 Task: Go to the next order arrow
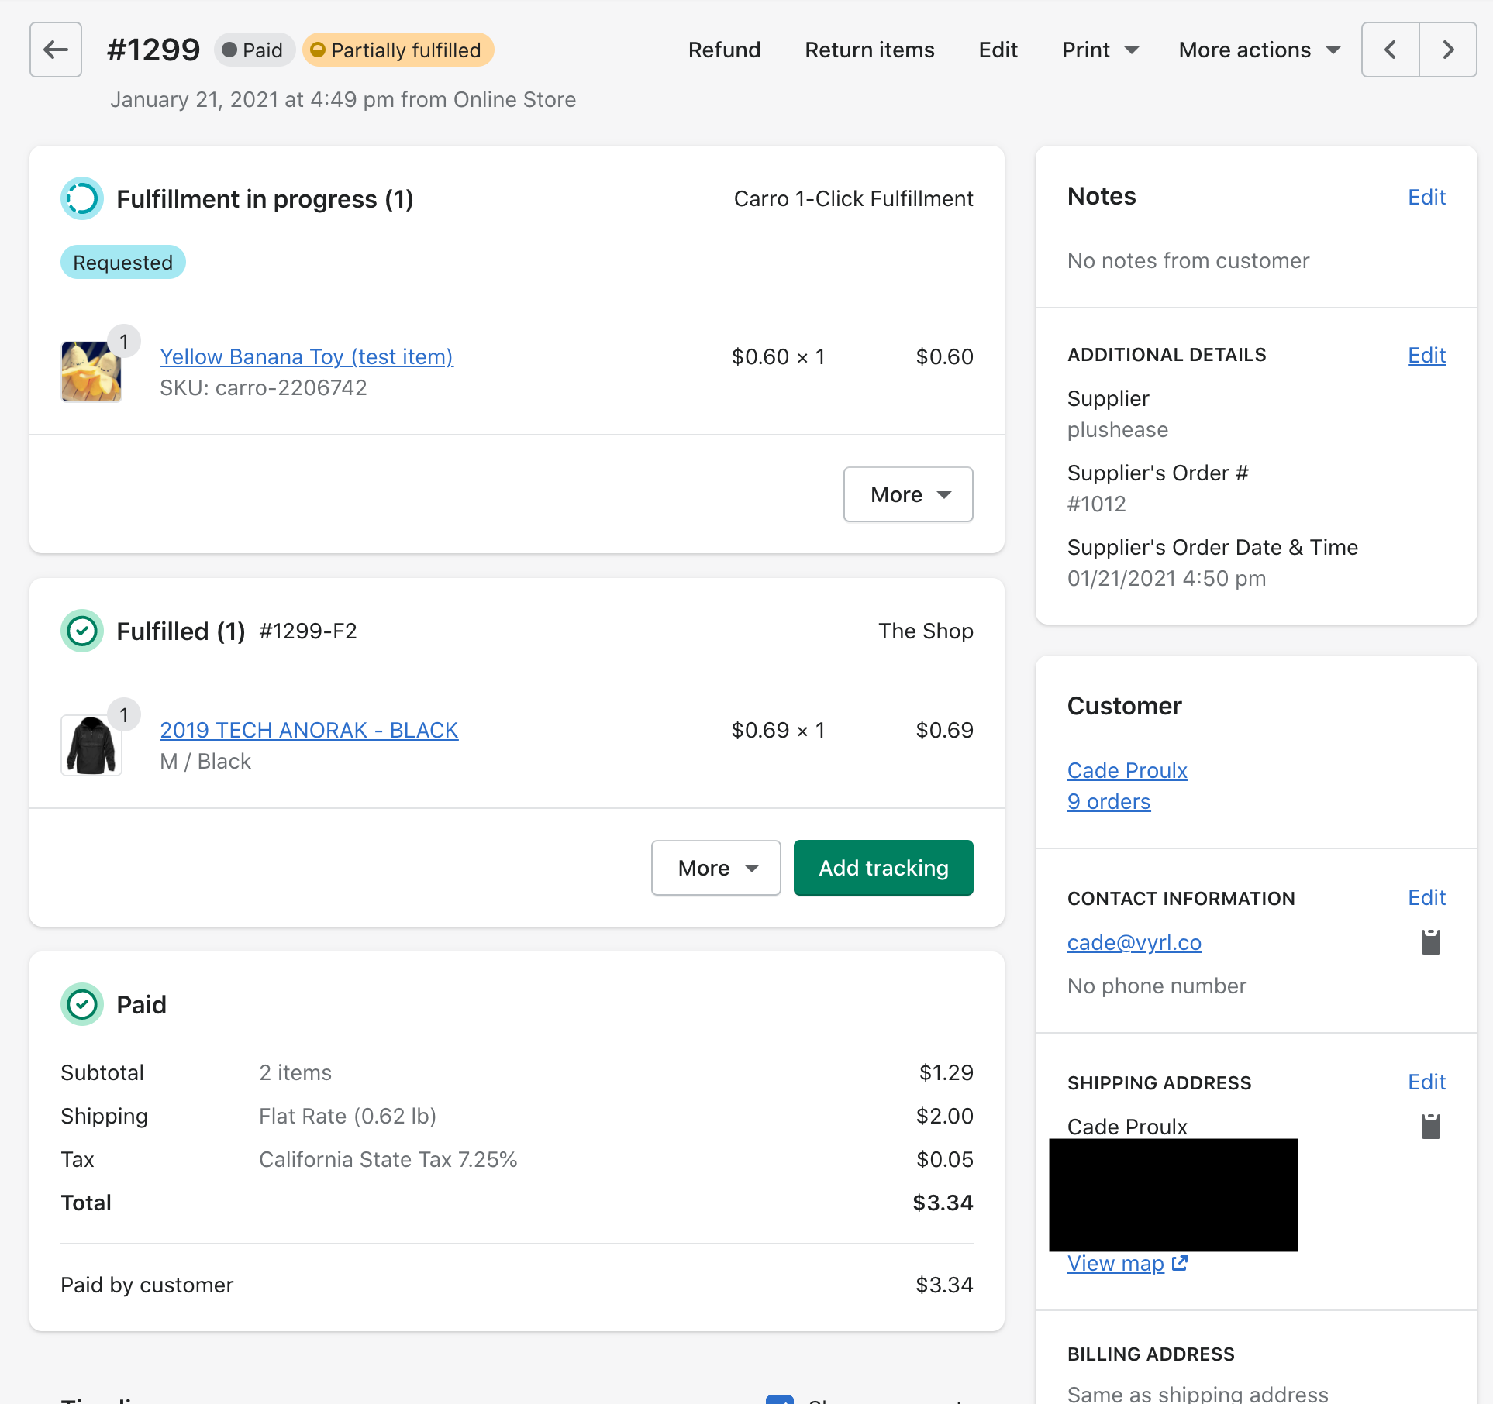(x=1447, y=50)
